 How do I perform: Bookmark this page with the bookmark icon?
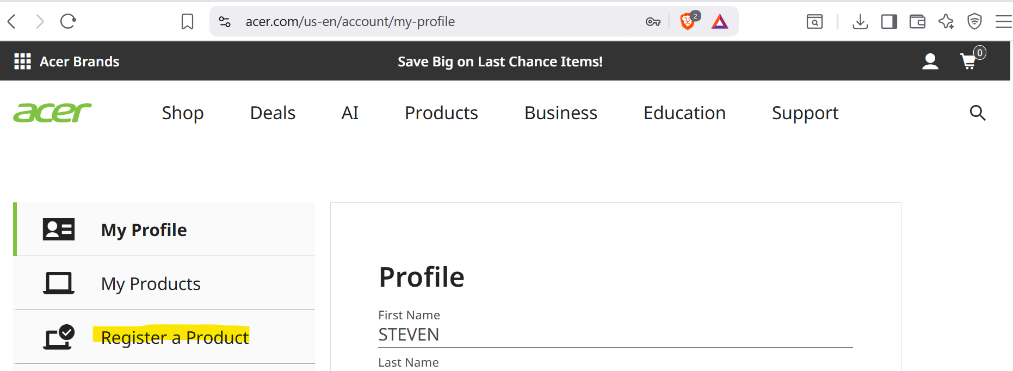pyautogui.click(x=187, y=22)
